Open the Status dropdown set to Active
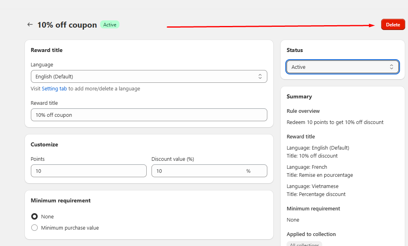The image size is (408, 246). click(x=342, y=67)
